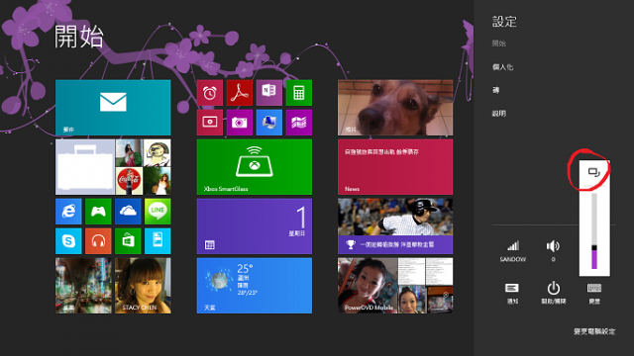
Task: Toggle the screen rotation lock icon
Action: tap(593, 173)
